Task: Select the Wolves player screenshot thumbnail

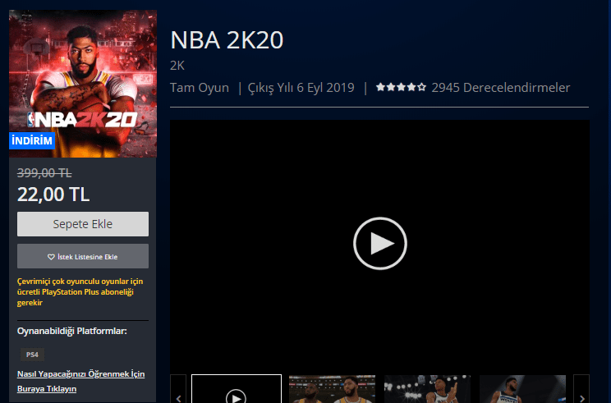Action: [522, 389]
